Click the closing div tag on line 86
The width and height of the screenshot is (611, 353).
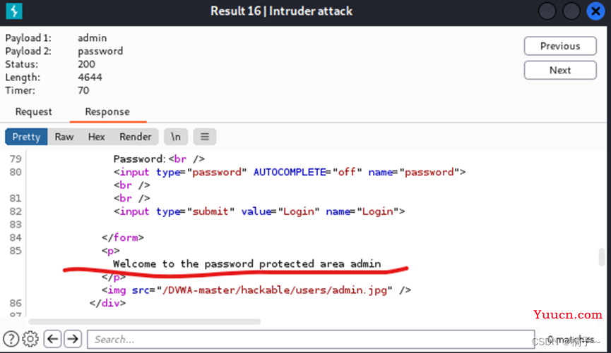(x=107, y=303)
